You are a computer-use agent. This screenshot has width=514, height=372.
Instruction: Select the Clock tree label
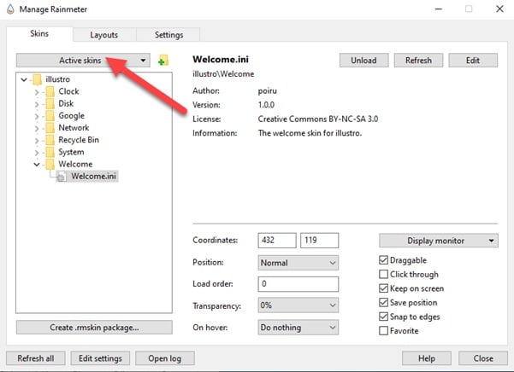[x=68, y=91]
